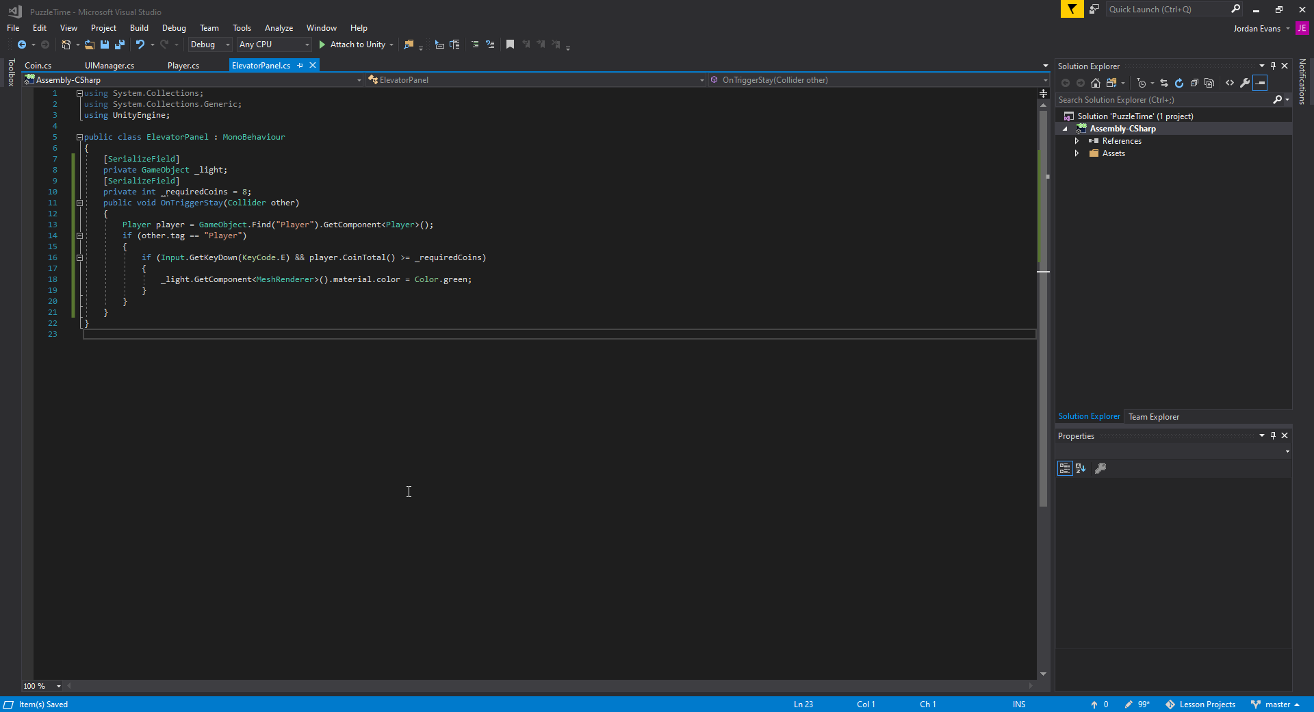
Task: Toggle a bookmark on the current line
Action: (x=510, y=44)
